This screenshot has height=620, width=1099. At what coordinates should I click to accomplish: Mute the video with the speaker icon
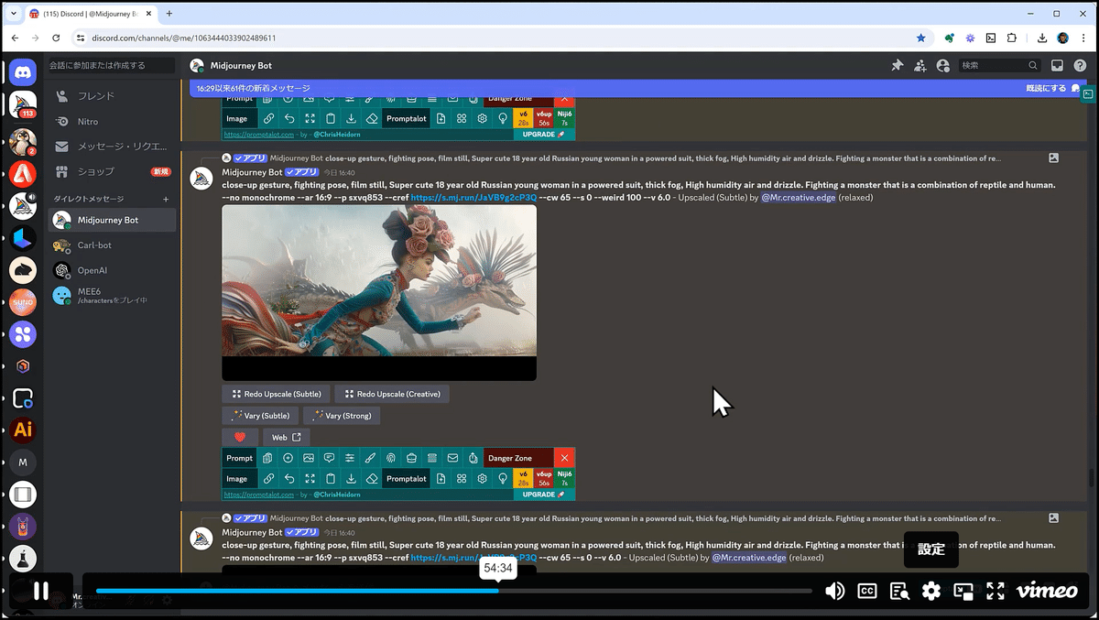click(x=834, y=591)
